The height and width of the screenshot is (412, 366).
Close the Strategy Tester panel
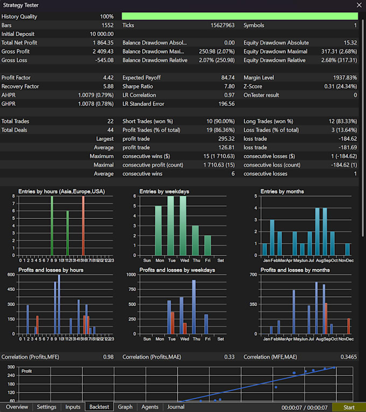click(359, 5)
